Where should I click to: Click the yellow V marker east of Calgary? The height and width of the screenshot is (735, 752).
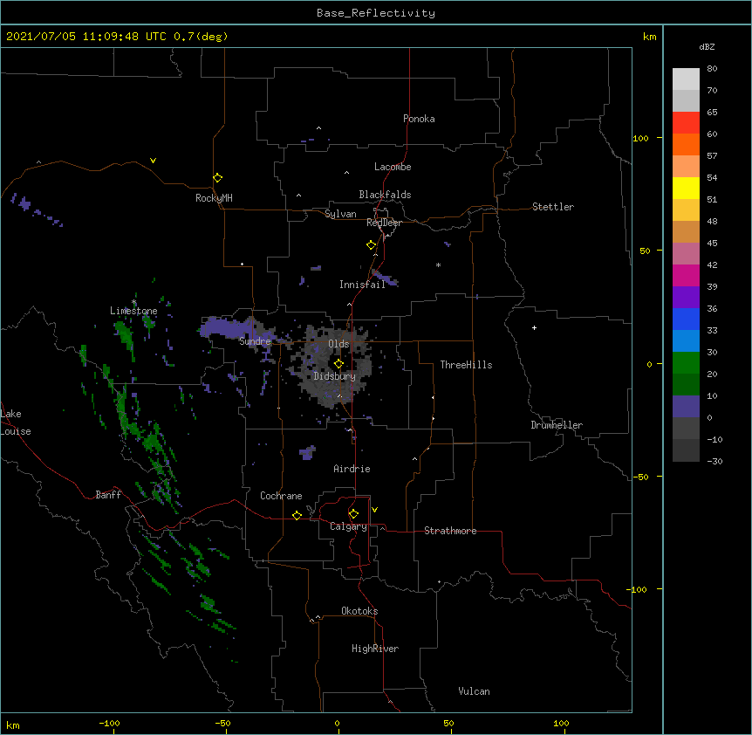(x=374, y=510)
